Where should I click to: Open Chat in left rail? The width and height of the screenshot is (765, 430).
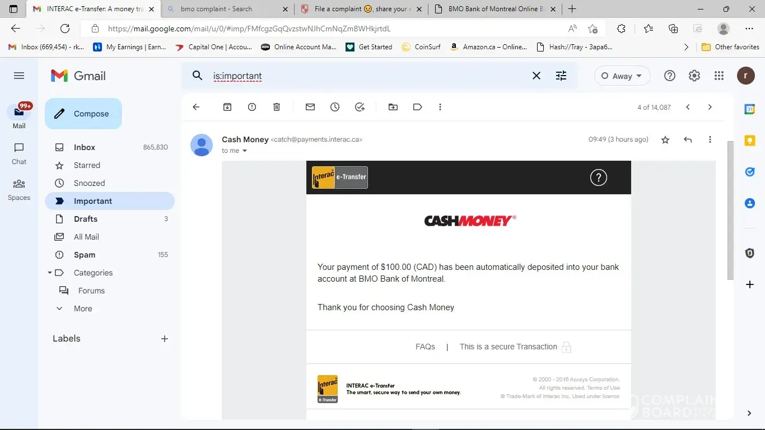click(19, 153)
